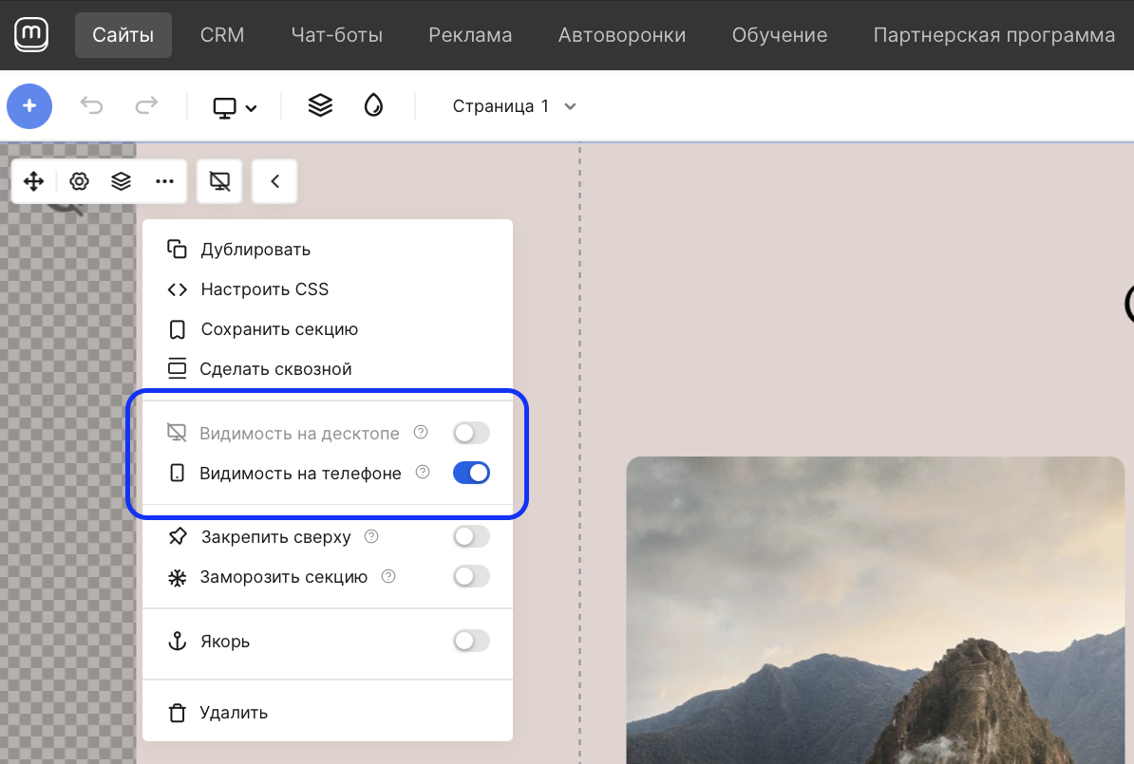
Task: Select Настроить CSS menu item
Action: [x=328, y=289]
